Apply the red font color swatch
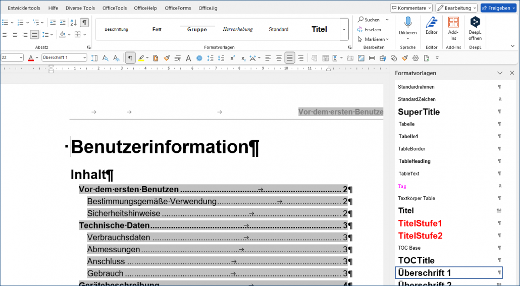 [x=31, y=58]
